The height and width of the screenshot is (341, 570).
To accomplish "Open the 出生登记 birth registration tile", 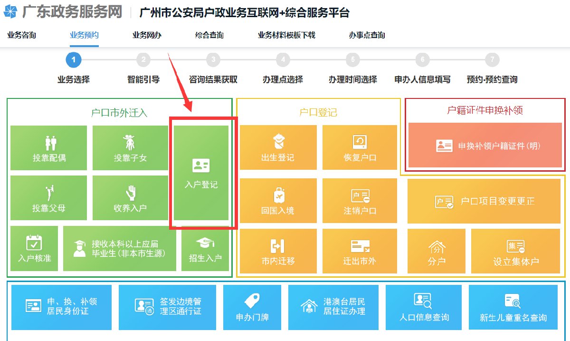I will coord(278,147).
